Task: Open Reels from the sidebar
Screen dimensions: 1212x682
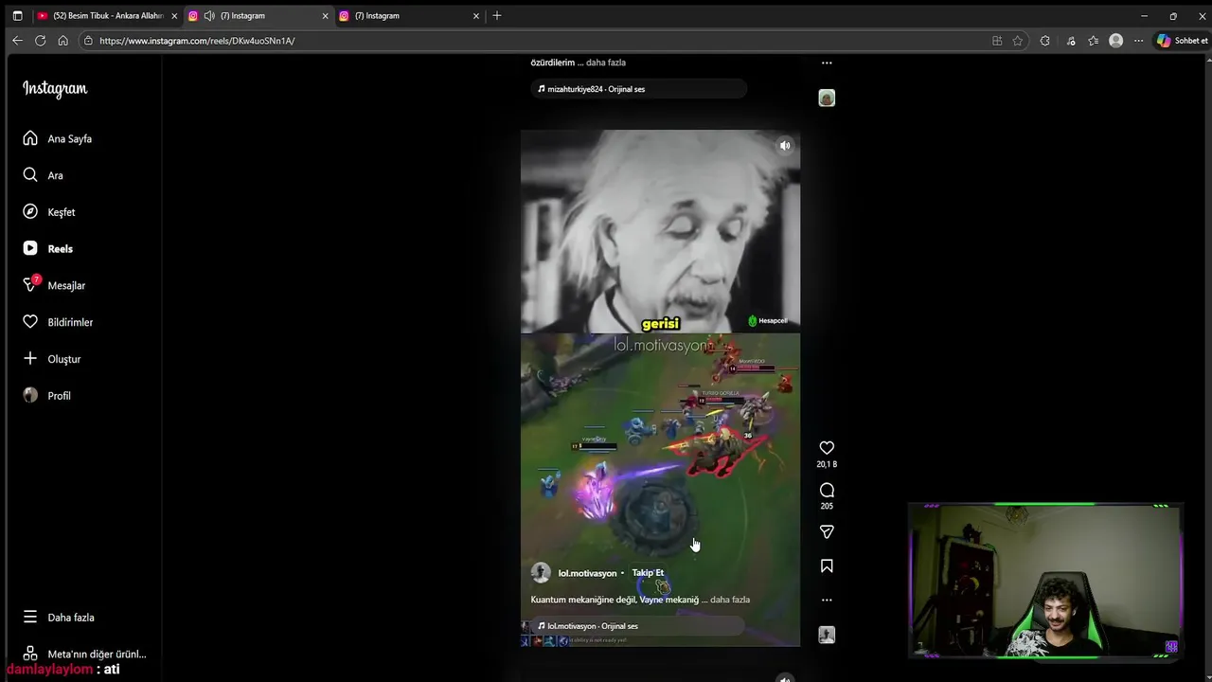Action: tap(48, 249)
